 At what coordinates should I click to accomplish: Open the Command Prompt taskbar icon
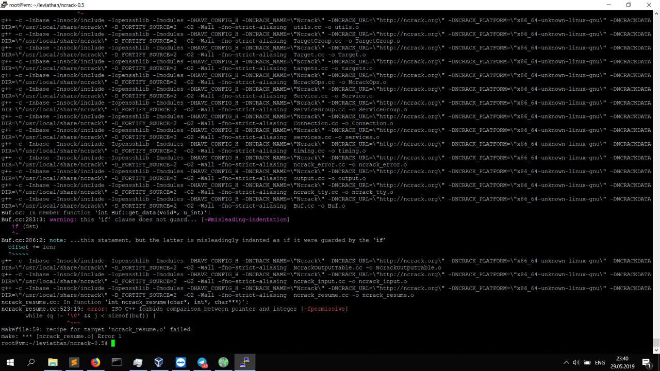click(x=117, y=362)
